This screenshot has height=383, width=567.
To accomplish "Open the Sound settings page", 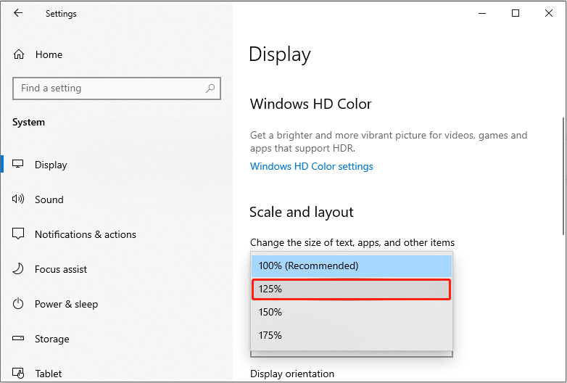I will (x=49, y=199).
